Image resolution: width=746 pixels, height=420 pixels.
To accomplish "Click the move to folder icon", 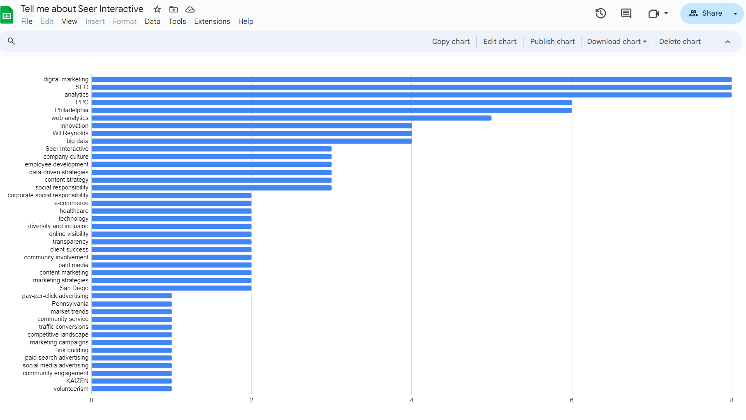I will click(174, 9).
